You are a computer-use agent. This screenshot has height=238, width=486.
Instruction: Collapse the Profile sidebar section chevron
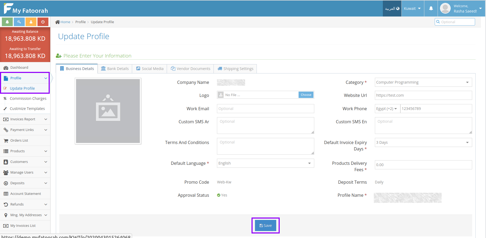pos(46,78)
